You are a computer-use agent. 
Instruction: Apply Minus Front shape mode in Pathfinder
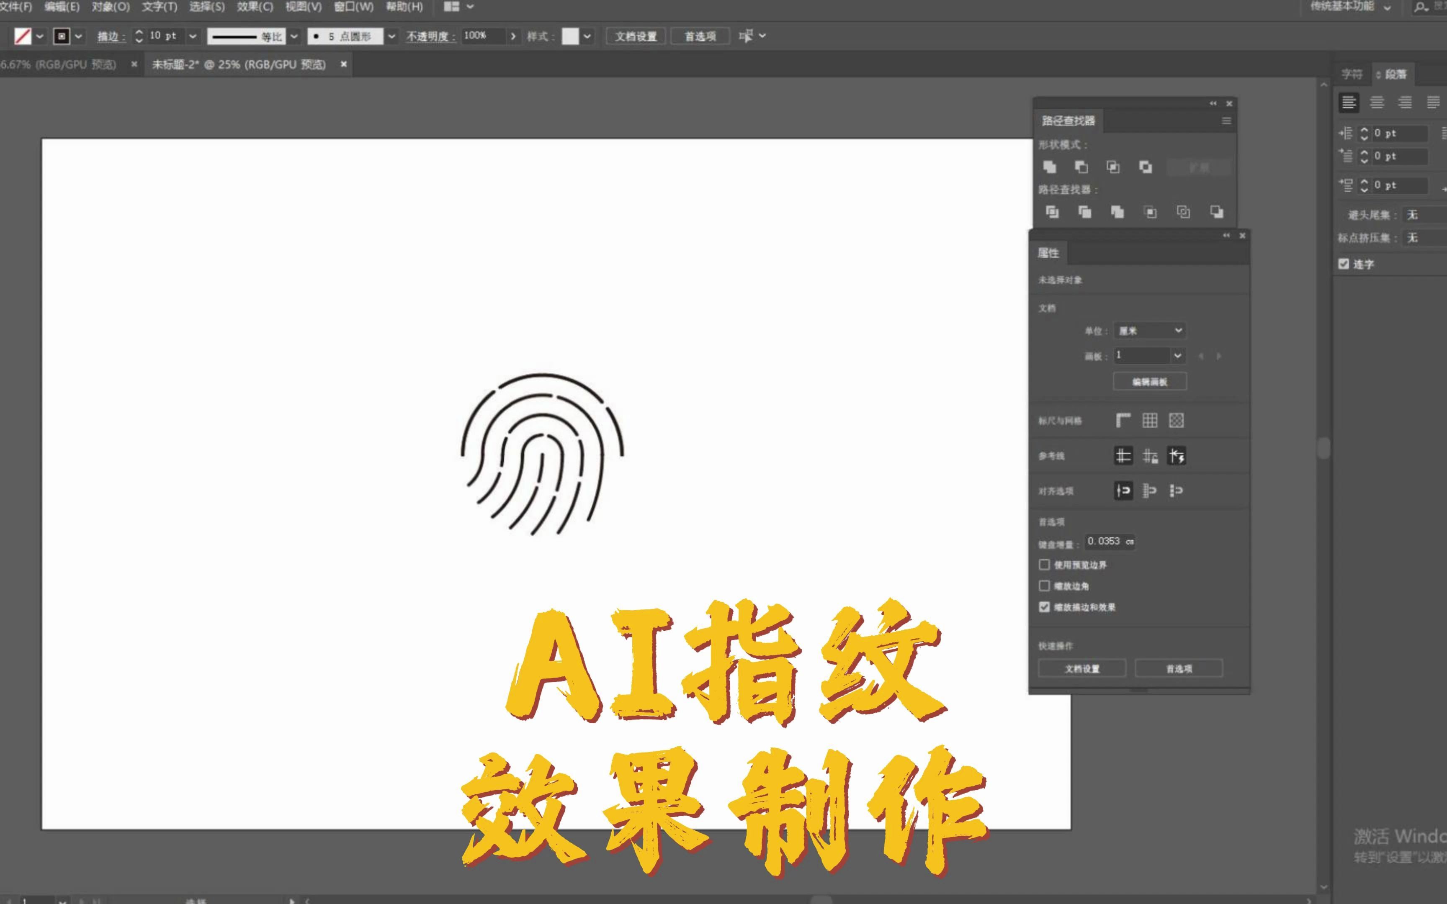(x=1081, y=167)
